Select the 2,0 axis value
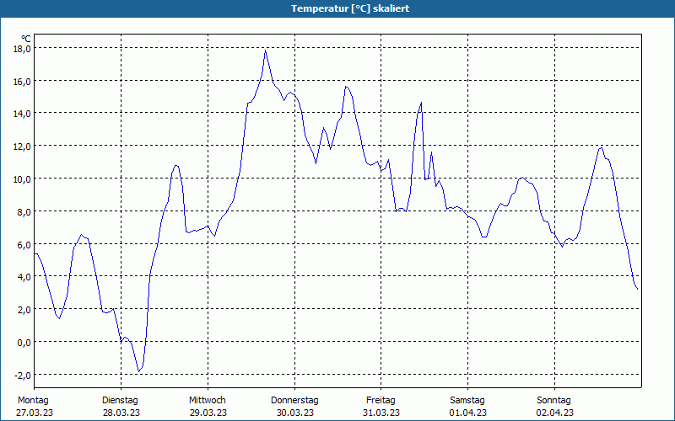 click(x=24, y=309)
